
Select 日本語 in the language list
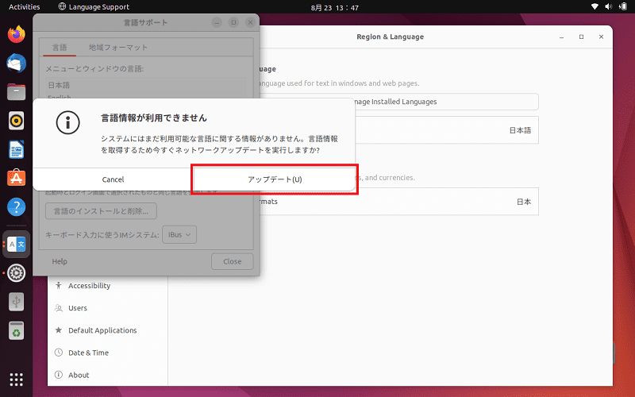tap(146, 85)
